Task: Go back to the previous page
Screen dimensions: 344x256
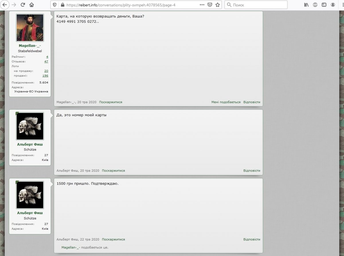Action: (5, 5)
